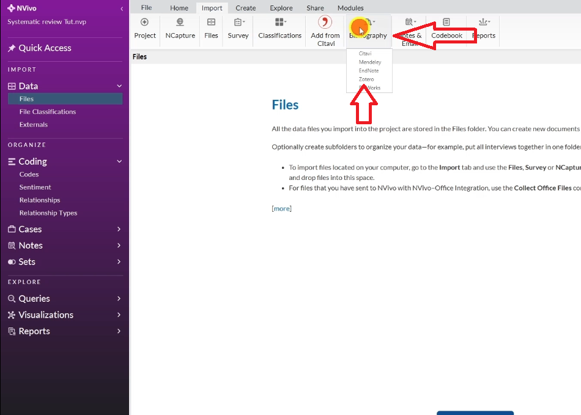Open Sentiment under Coding
The image size is (581, 415).
tap(35, 187)
